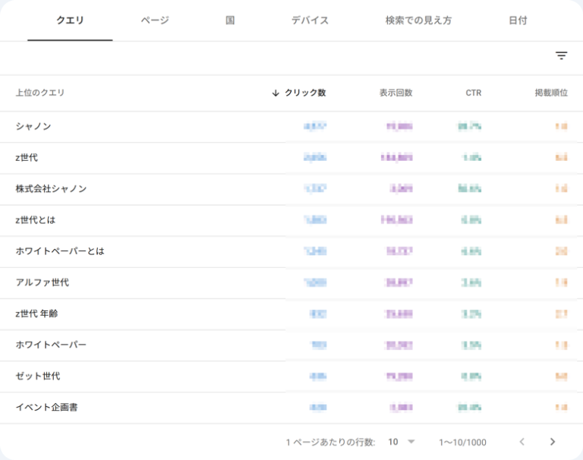The width and height of the screenshot is (583, 460).
Task: Click the previous page arrow
Action: tap(522, 442)
